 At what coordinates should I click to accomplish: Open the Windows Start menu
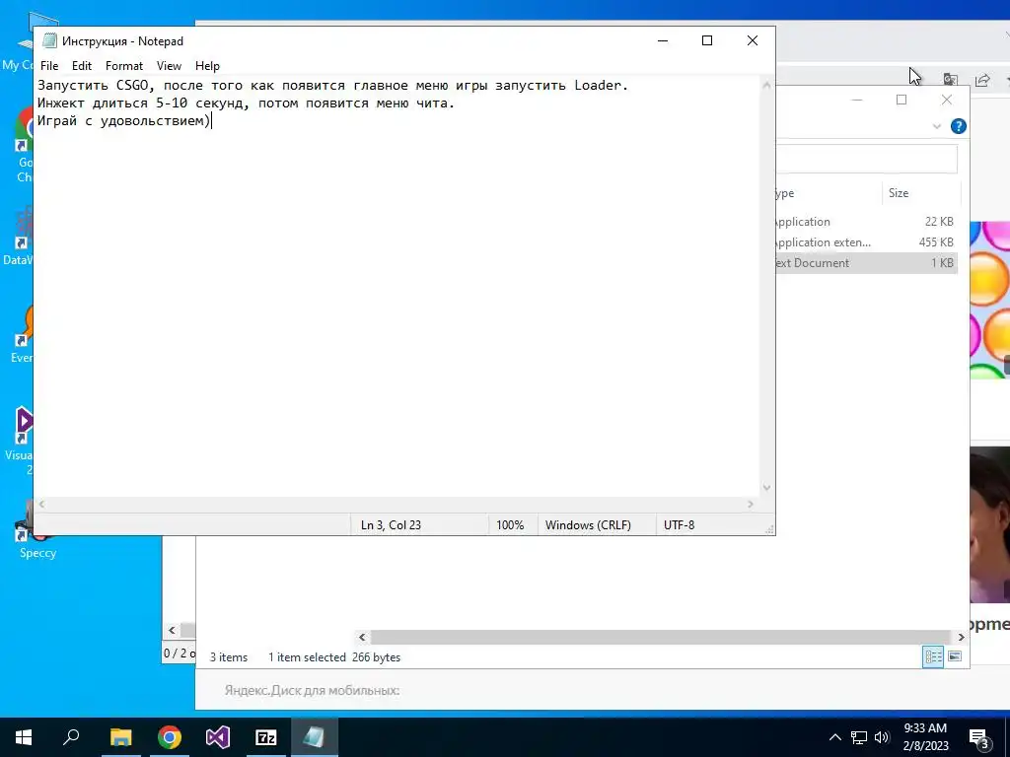pos(24,737)
